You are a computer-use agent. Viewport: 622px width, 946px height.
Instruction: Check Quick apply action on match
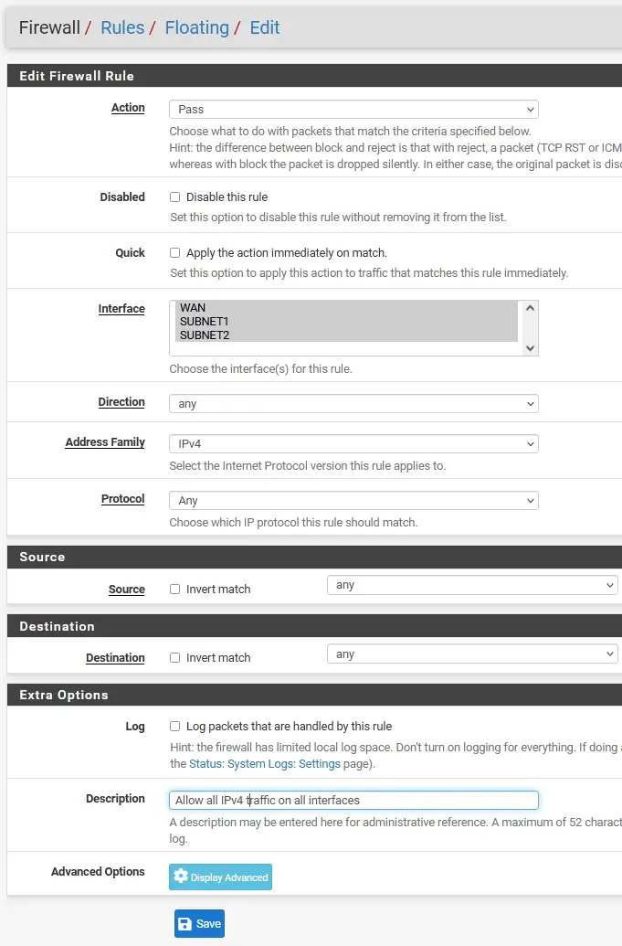[175, 253]
